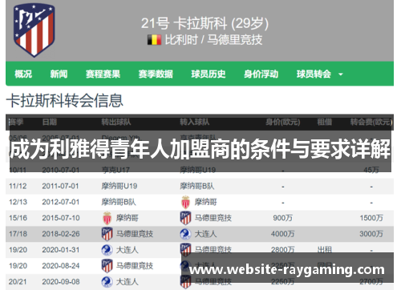Screen dimensions: 401x290
Task: Click Atletico crest in 17/18 row
Action: pyautogui.click(x=107, y=234)
